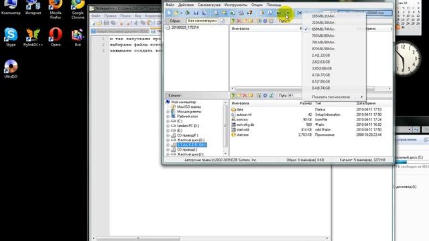Open the Помощь menu
Screen dimensions: 429x241
[x=274, y=5]
